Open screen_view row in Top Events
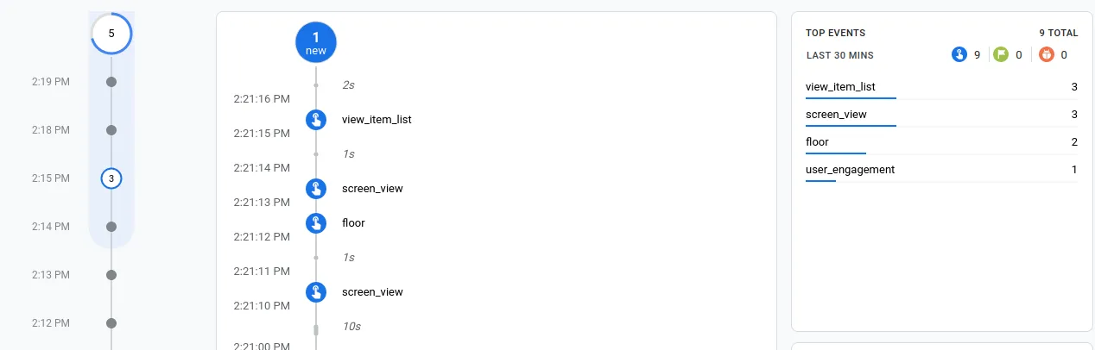The image size is (1095, 350). 941,115
